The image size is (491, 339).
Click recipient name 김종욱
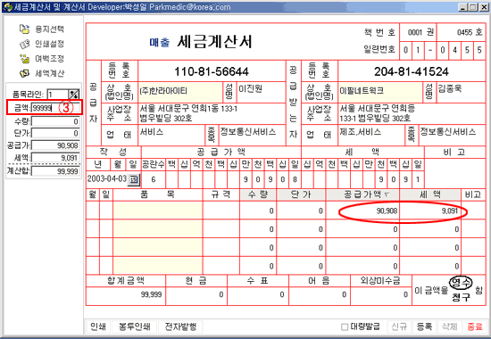click(x=450, y=88)
